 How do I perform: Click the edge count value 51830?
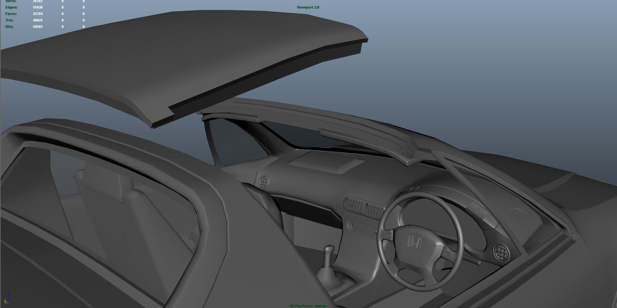(38, 7)
